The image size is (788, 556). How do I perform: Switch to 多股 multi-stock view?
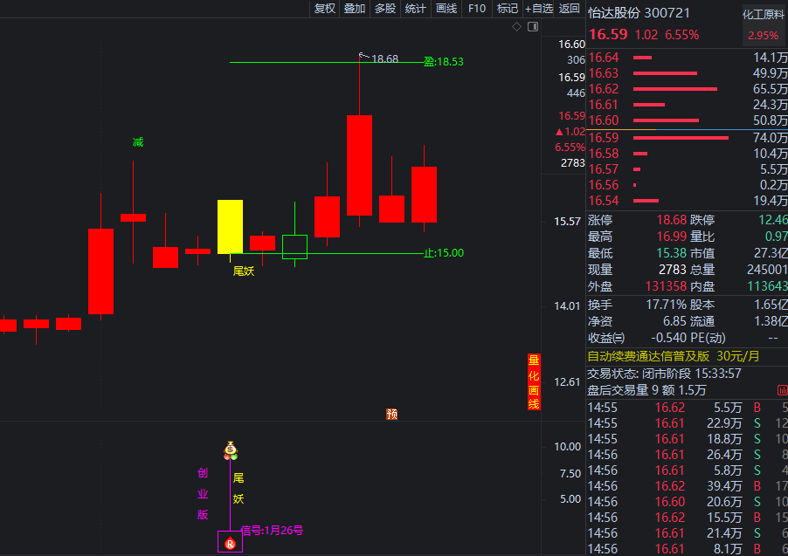(384, 9)
